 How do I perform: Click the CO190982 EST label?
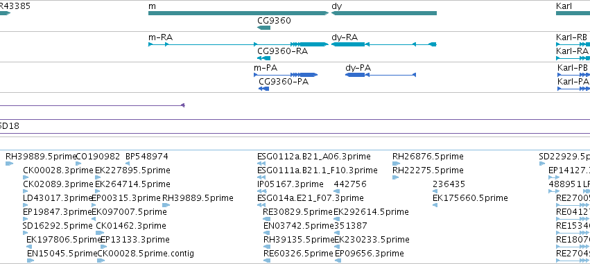click(98, 157)
